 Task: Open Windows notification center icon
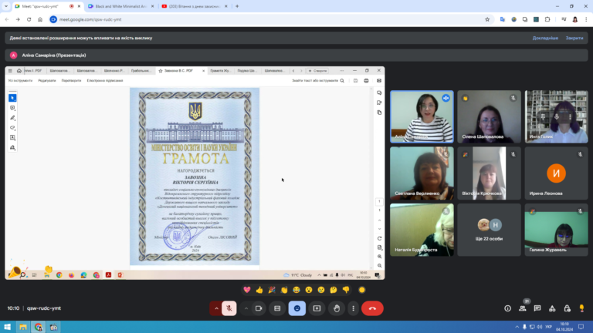581,327
